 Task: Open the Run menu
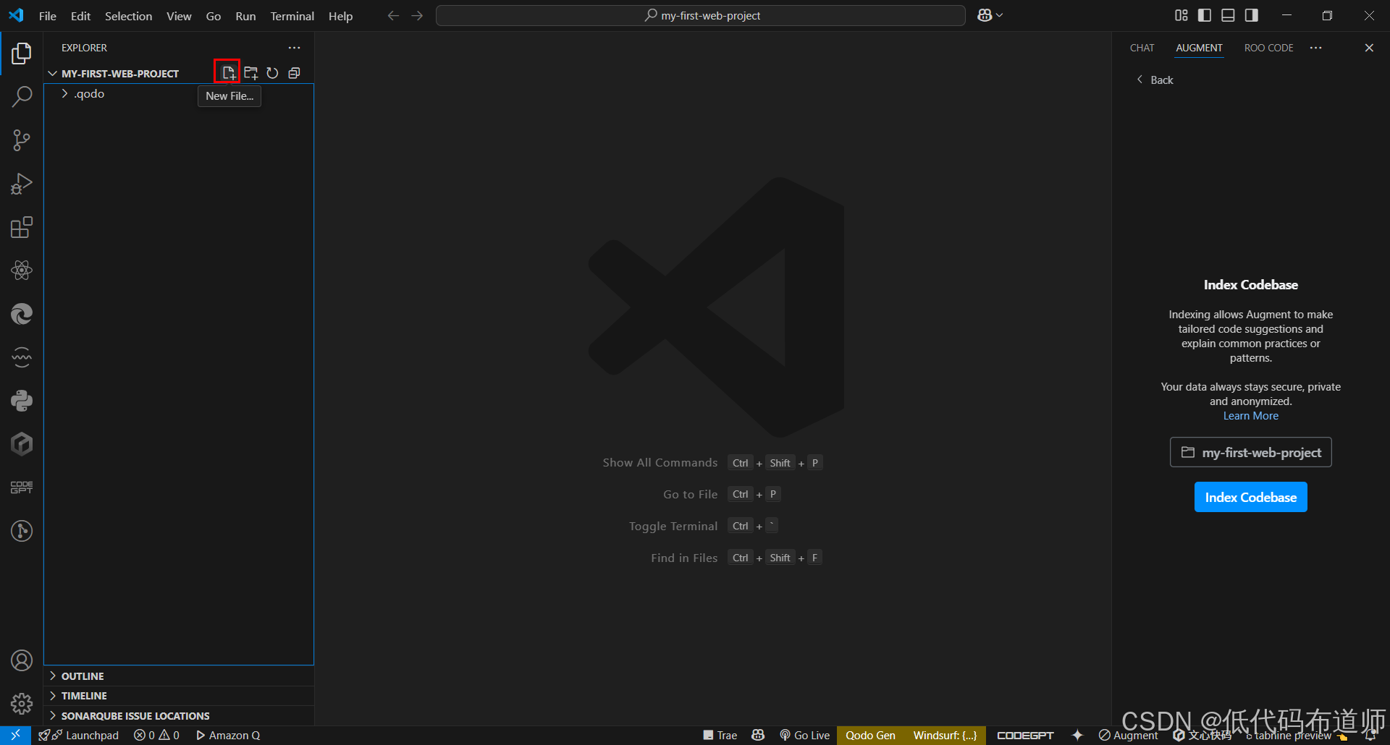point(245,16)
